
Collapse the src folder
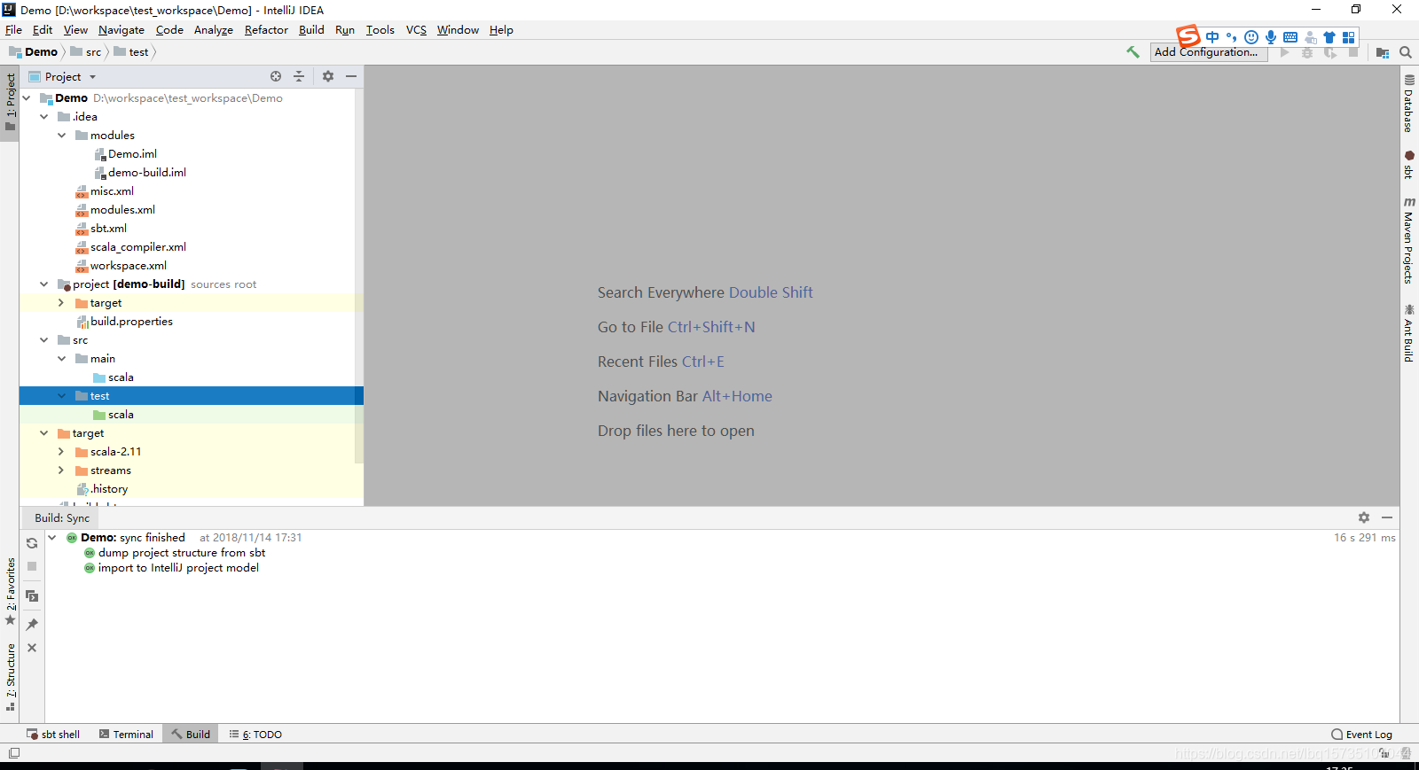[44, 340]
